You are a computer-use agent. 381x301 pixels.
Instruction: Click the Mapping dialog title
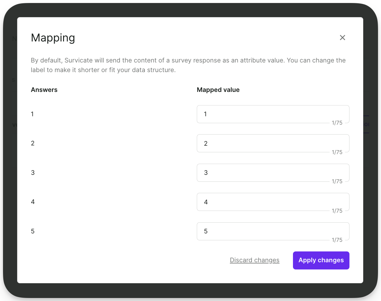[x=53, y=38]
